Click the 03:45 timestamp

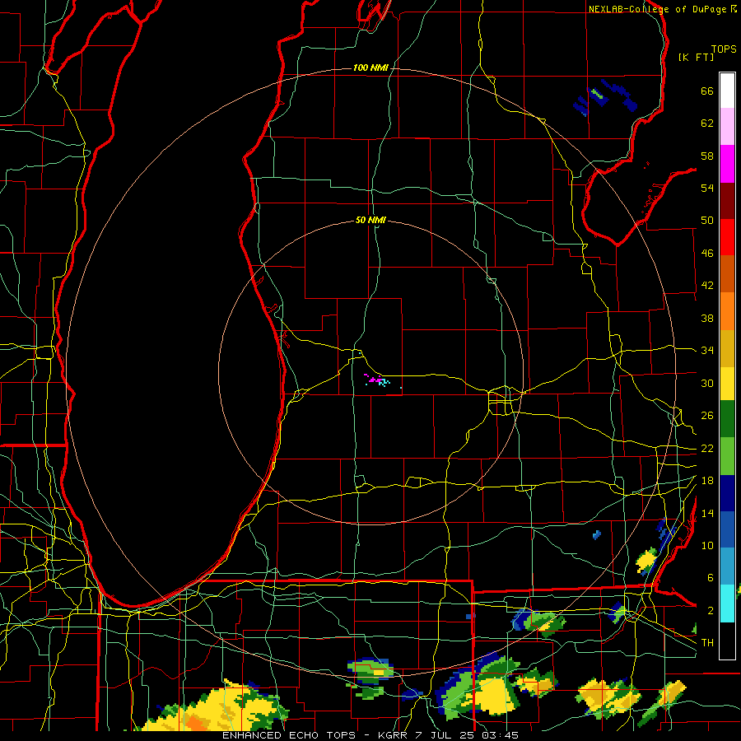tap(500, 735)
